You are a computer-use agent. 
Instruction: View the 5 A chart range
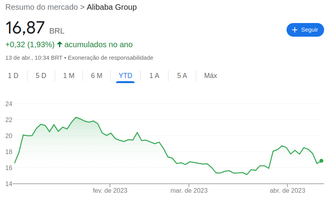(x=182, y=76)
